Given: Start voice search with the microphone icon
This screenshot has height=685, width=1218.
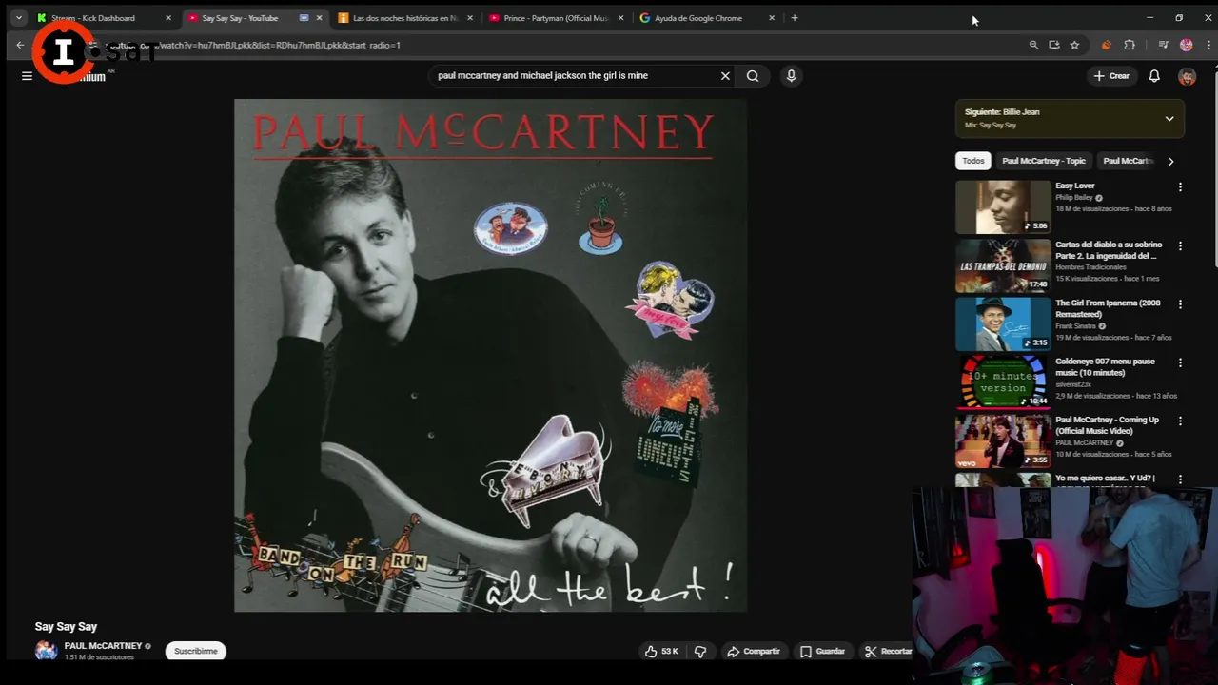Looking at the screenshot, I should (x=791, y=76).
